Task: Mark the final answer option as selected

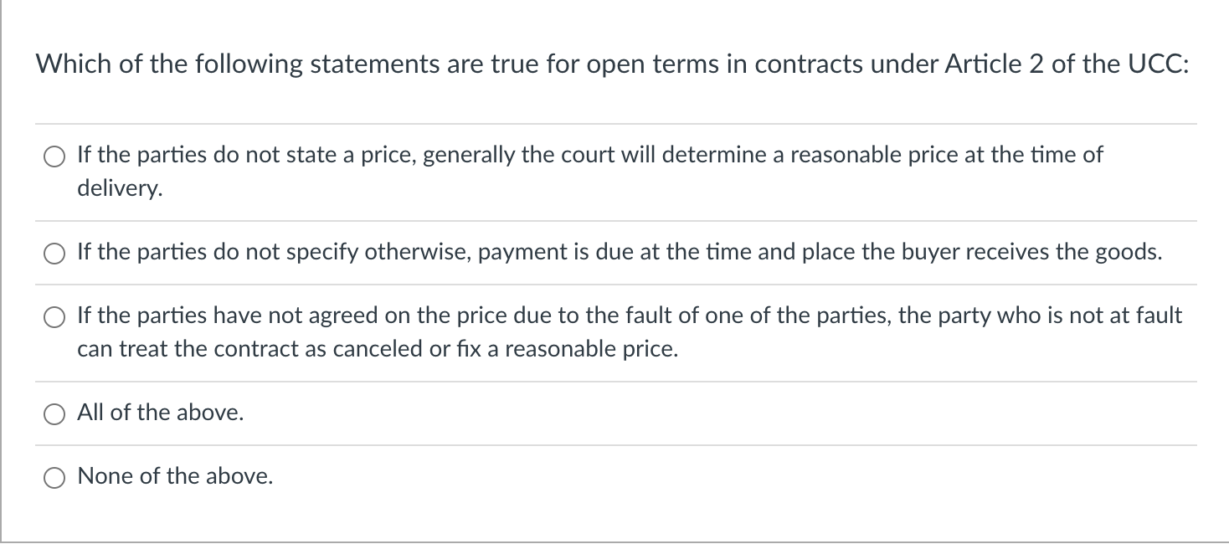Action: tap(54, 476)
